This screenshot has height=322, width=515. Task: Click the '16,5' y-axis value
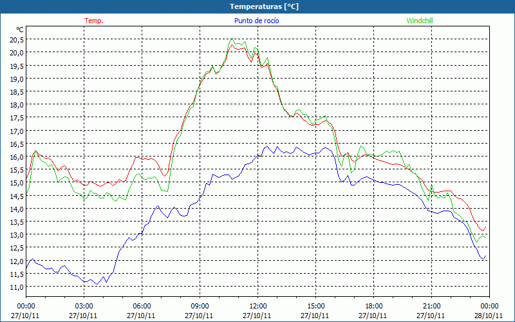click(x=17, y=144)
